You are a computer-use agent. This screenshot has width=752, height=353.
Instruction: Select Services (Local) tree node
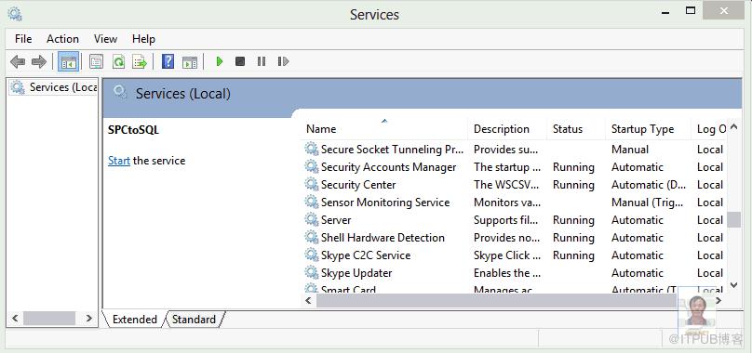[53, 87]
